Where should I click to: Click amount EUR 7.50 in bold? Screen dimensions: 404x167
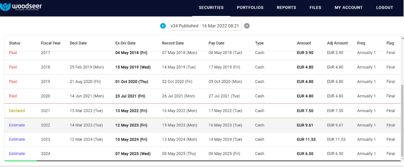tap(305, 111)
